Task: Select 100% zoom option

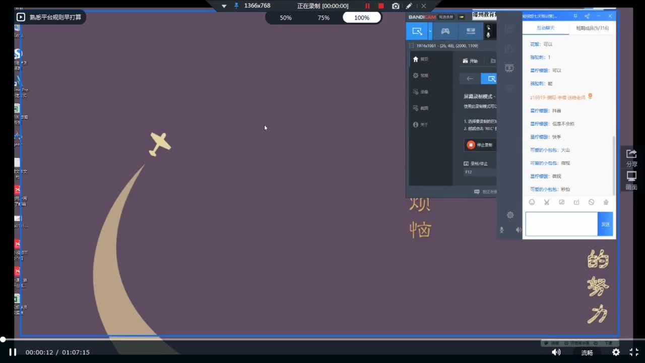Action: [362, 18]
